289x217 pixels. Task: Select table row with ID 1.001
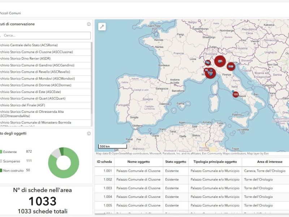[192, 171]
